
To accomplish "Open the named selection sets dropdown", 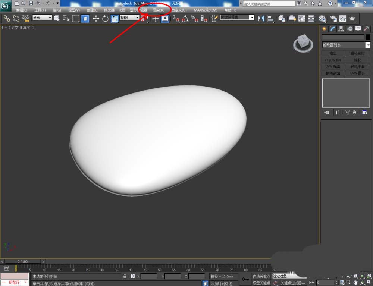I will click(252, 18).
